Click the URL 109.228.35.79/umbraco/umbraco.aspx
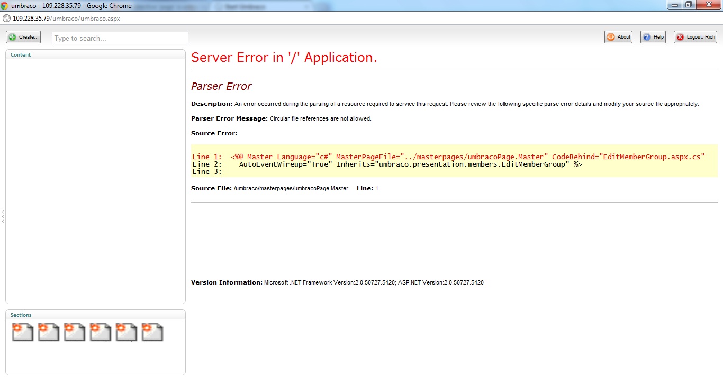723x385 pixels. (66, 18)
